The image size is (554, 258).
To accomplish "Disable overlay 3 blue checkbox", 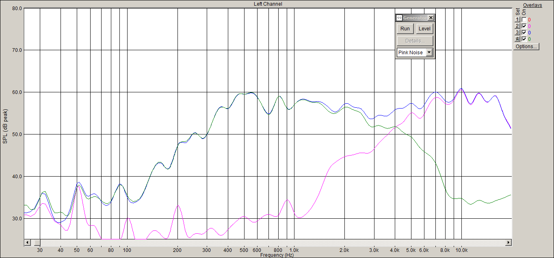I will (x=524, y=32).
